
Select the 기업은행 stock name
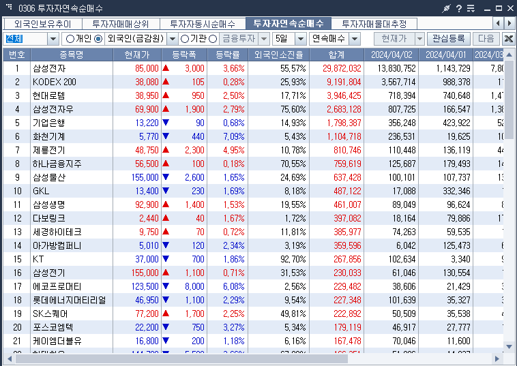[x=49, y=123]
